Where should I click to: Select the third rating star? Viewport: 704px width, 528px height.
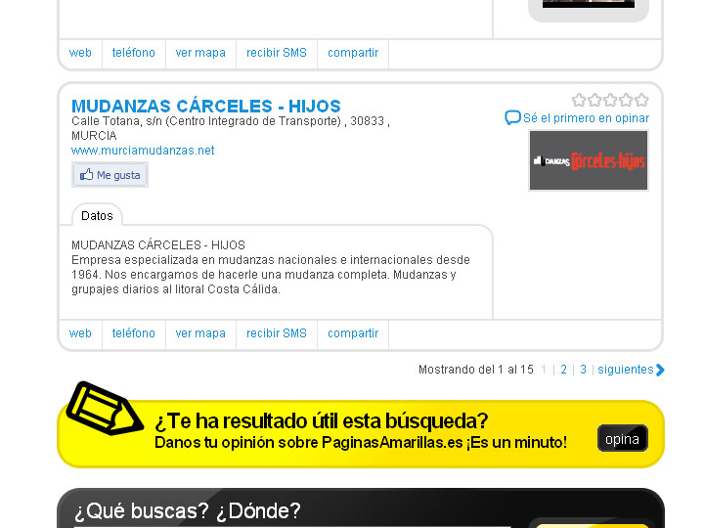(610, 100)
